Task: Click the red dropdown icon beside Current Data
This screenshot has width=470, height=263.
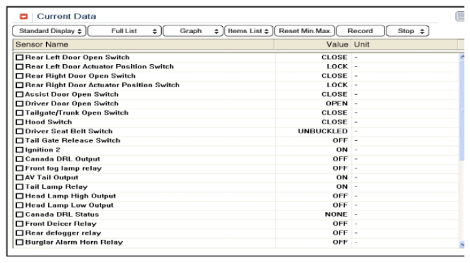Action: pyautogui.click(x=24, y=16)
